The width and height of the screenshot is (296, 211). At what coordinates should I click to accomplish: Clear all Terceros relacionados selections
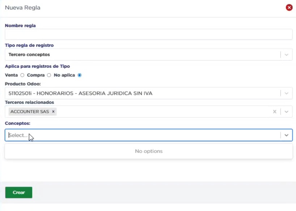[275, 112]
